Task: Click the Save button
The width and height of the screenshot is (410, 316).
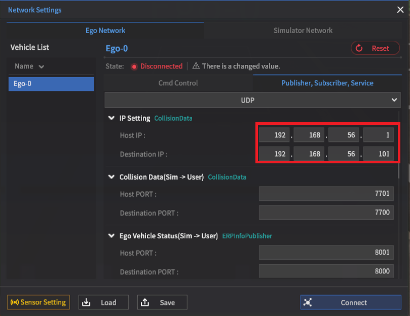Action: pos(162,302)
